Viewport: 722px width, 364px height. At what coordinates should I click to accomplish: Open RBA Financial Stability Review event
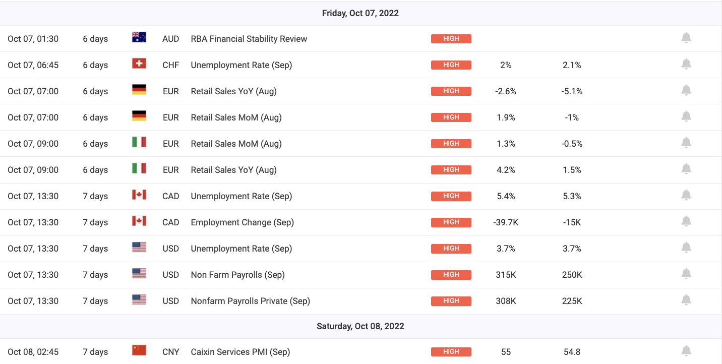click(249, 39)
